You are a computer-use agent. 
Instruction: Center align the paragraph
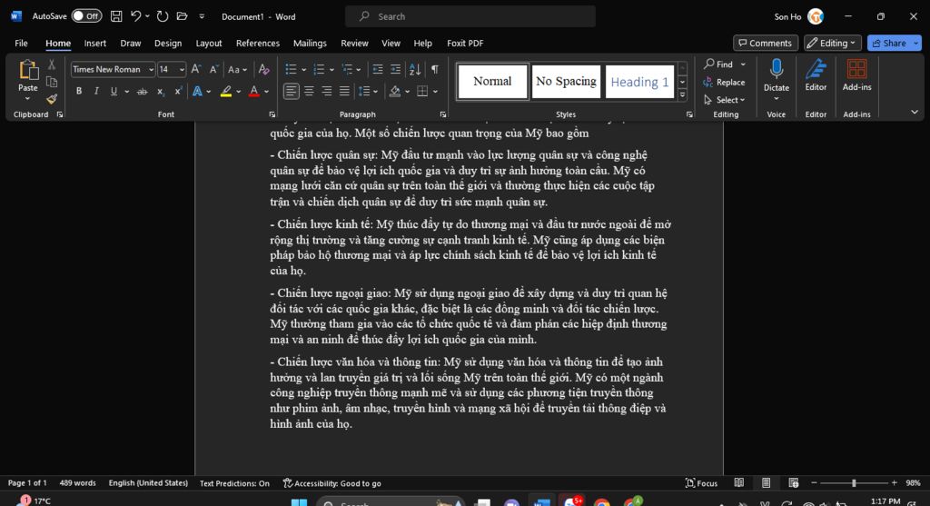pyautogui.click(x=309, y=92)
